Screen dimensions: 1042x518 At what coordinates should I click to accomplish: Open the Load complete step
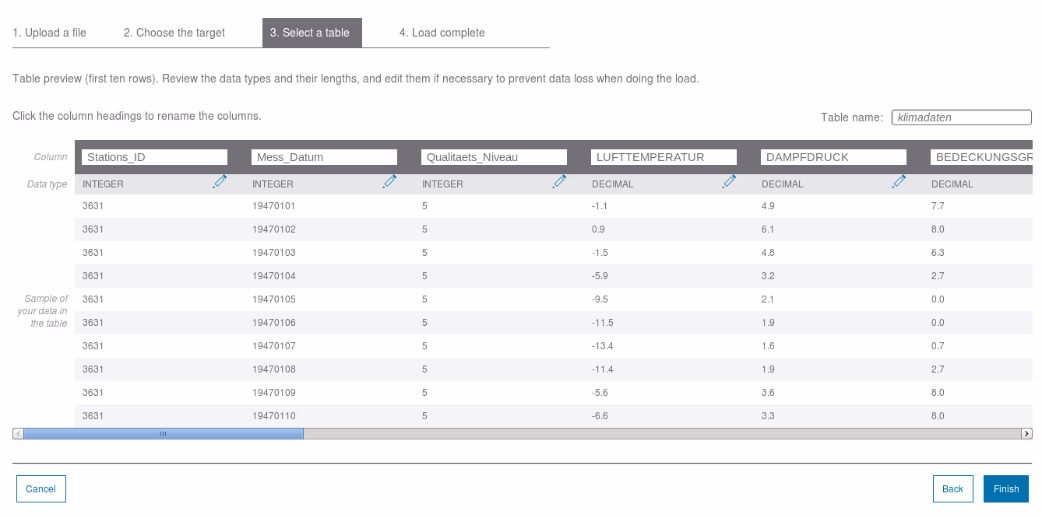[x=442, y=33]
